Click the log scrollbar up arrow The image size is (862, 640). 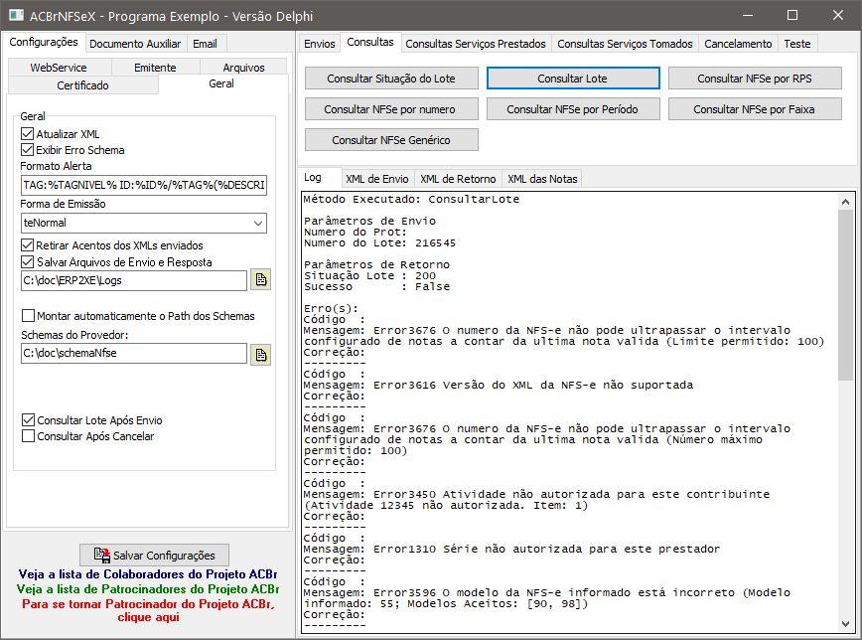click(x=845, y=202)
